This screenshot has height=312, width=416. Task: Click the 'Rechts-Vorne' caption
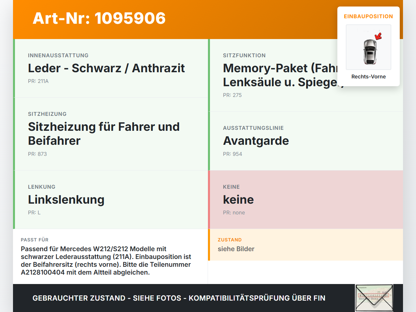[369, 76]
